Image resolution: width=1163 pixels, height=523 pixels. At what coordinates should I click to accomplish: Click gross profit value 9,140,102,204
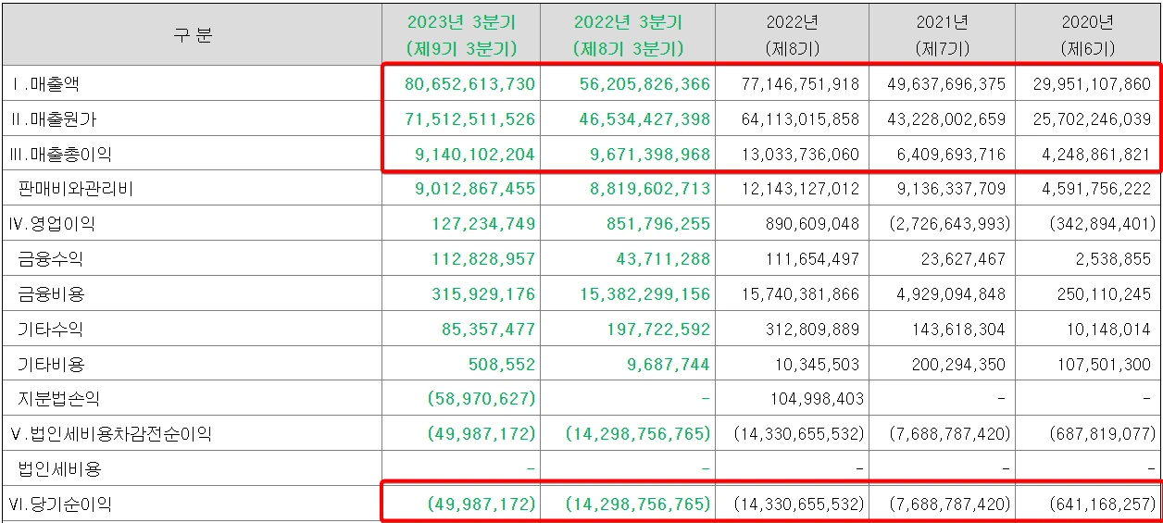tap(476, 155)
